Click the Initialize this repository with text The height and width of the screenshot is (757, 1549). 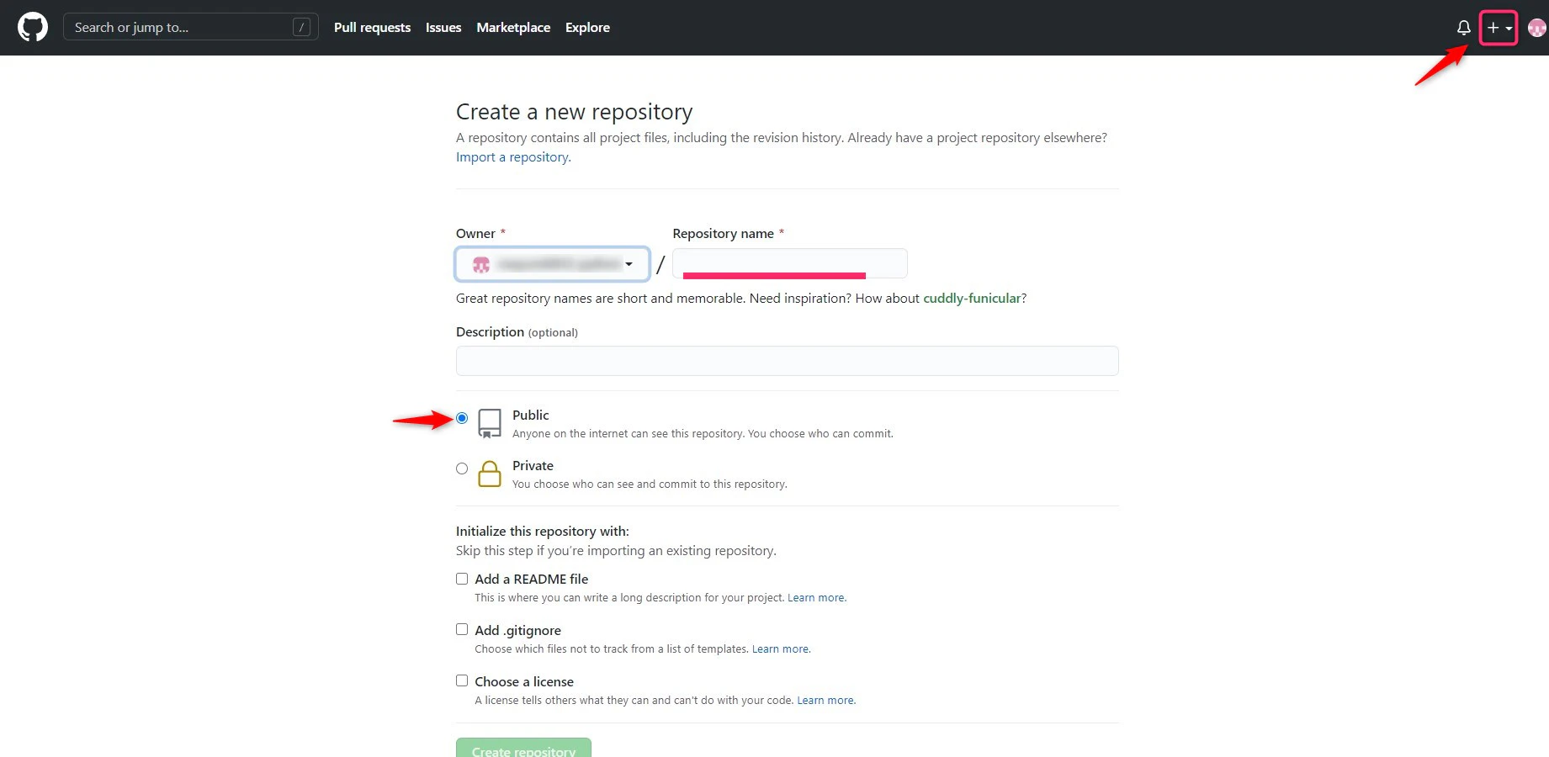(x=543, y=532)
